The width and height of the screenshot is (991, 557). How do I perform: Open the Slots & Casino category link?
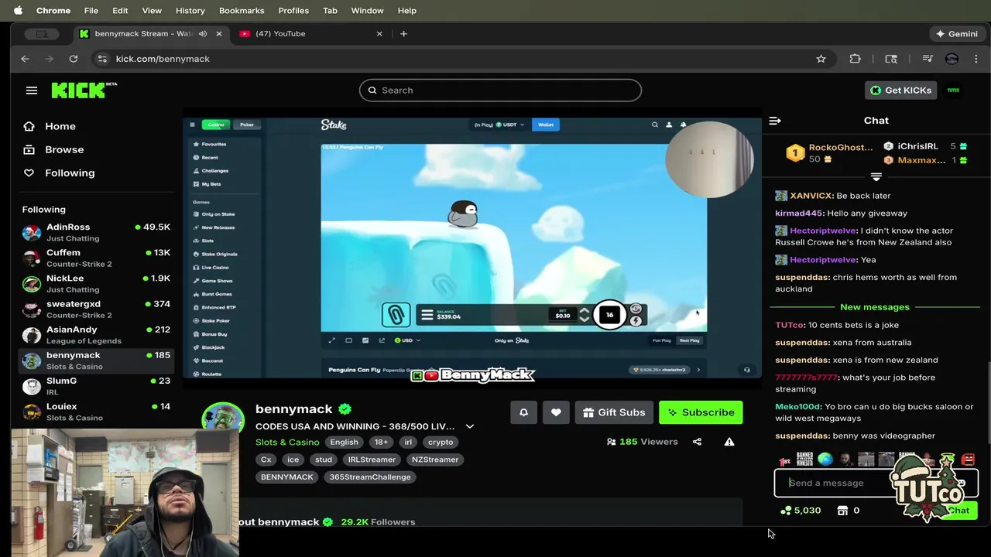[287, 442]
